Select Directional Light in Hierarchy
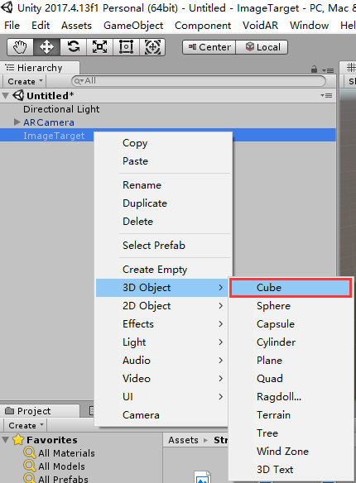The width and height of the screenshot is (356, 483). click(x=61, y=109)
